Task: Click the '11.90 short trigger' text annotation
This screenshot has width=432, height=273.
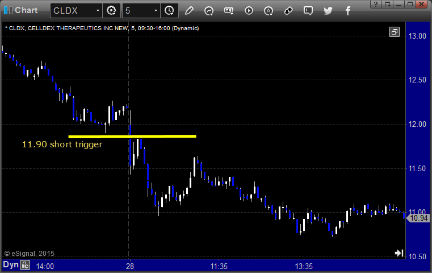Action: point(62,144)
